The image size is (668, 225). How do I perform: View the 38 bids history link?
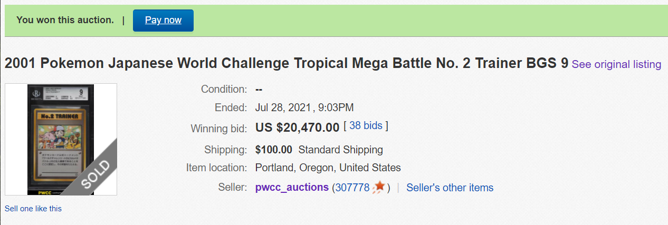tap(366, 125)
